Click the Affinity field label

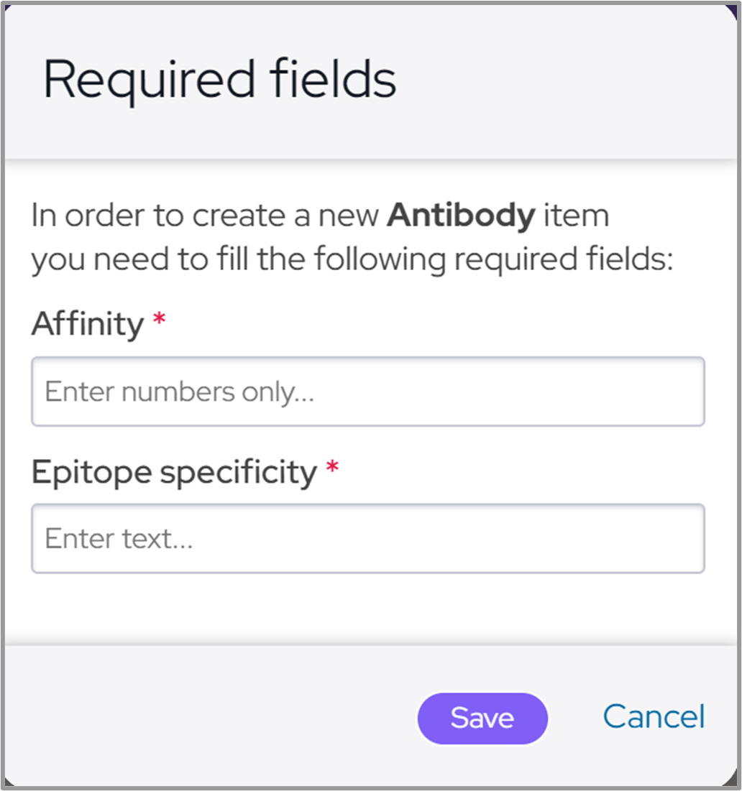point(88,324)
